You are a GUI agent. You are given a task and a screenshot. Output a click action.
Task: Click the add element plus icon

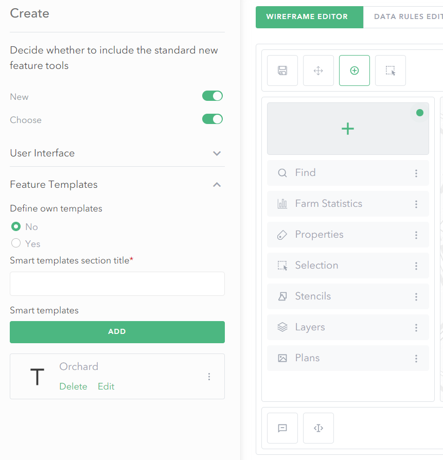tap(354, 70)
